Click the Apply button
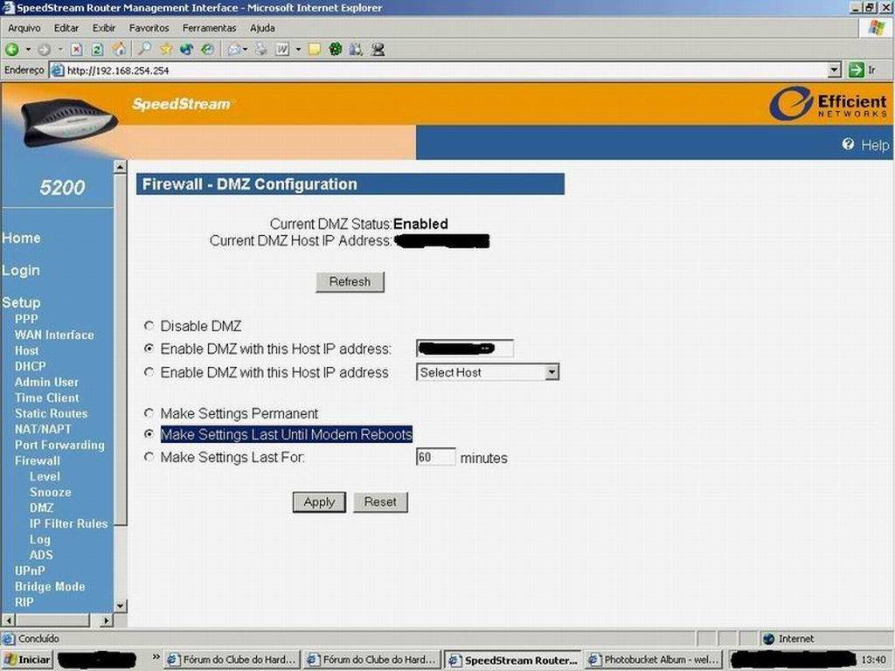Image resolution: width=895 pixels, height=671 pixels. (319, 502)
